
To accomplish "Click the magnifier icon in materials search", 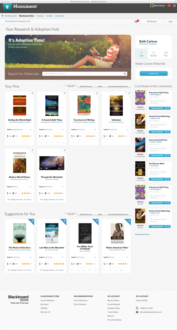I will click(x=125, y=74).
